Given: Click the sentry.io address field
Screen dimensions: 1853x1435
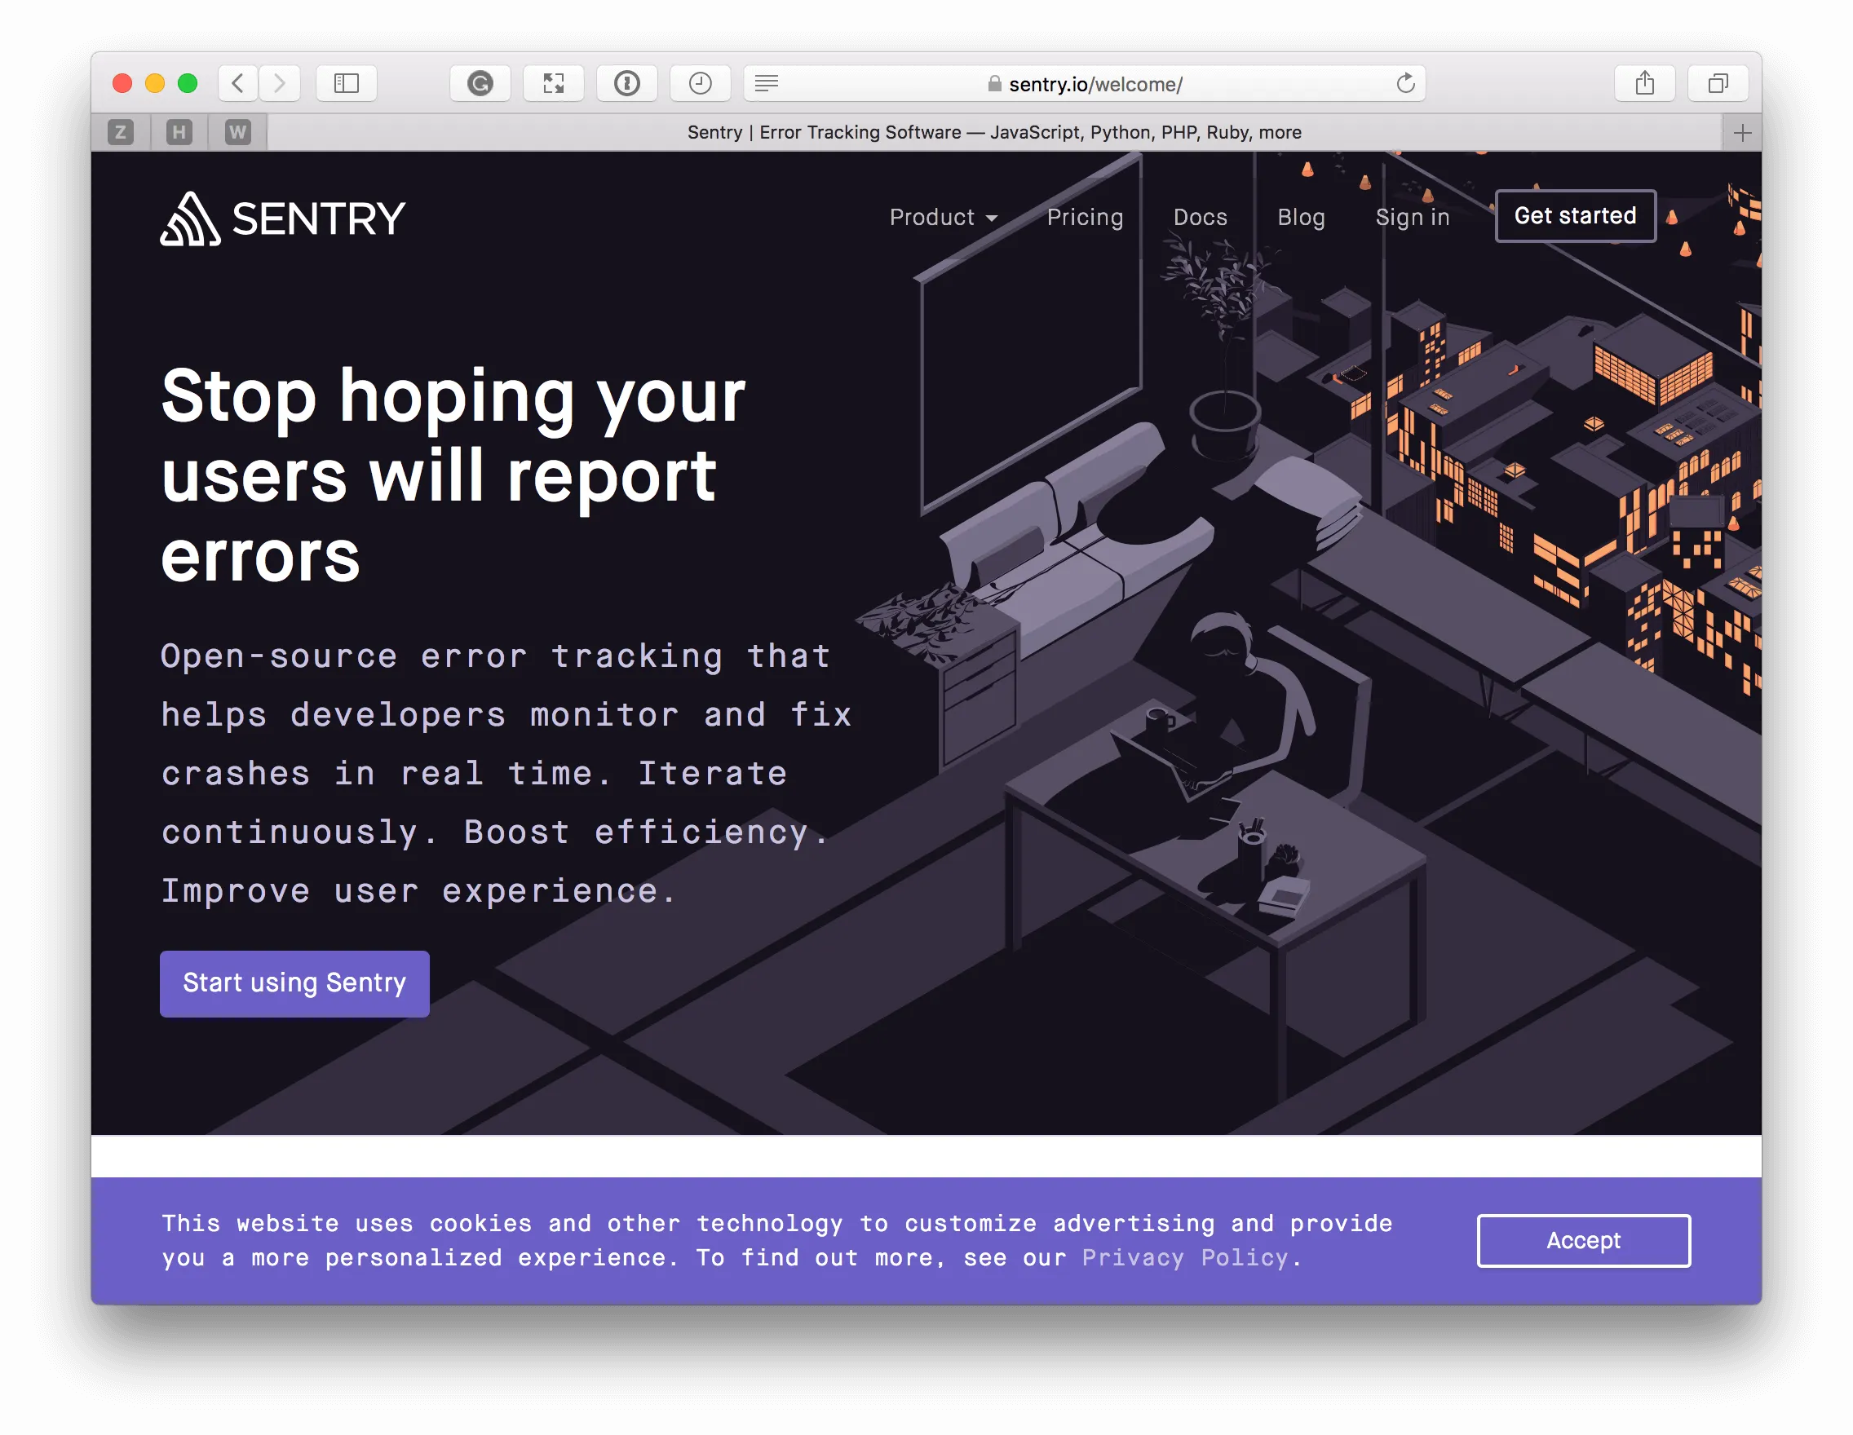Looking at the screenshot, I should pyautogui.click(x=1095, y=84).
